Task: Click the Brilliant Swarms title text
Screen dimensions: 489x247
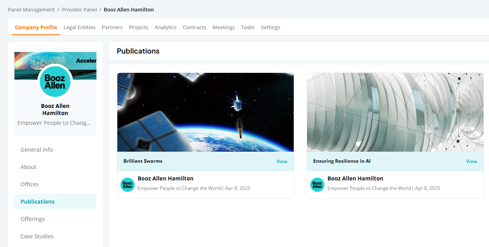Action: tap(143, 161)
